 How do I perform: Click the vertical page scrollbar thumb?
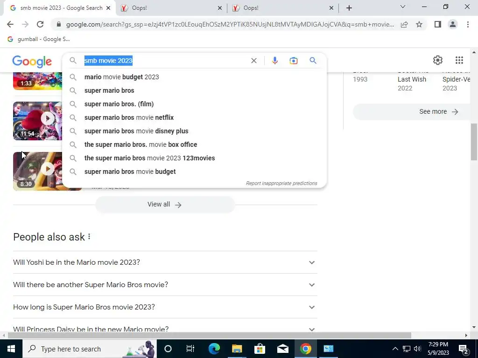coord(474,142)
